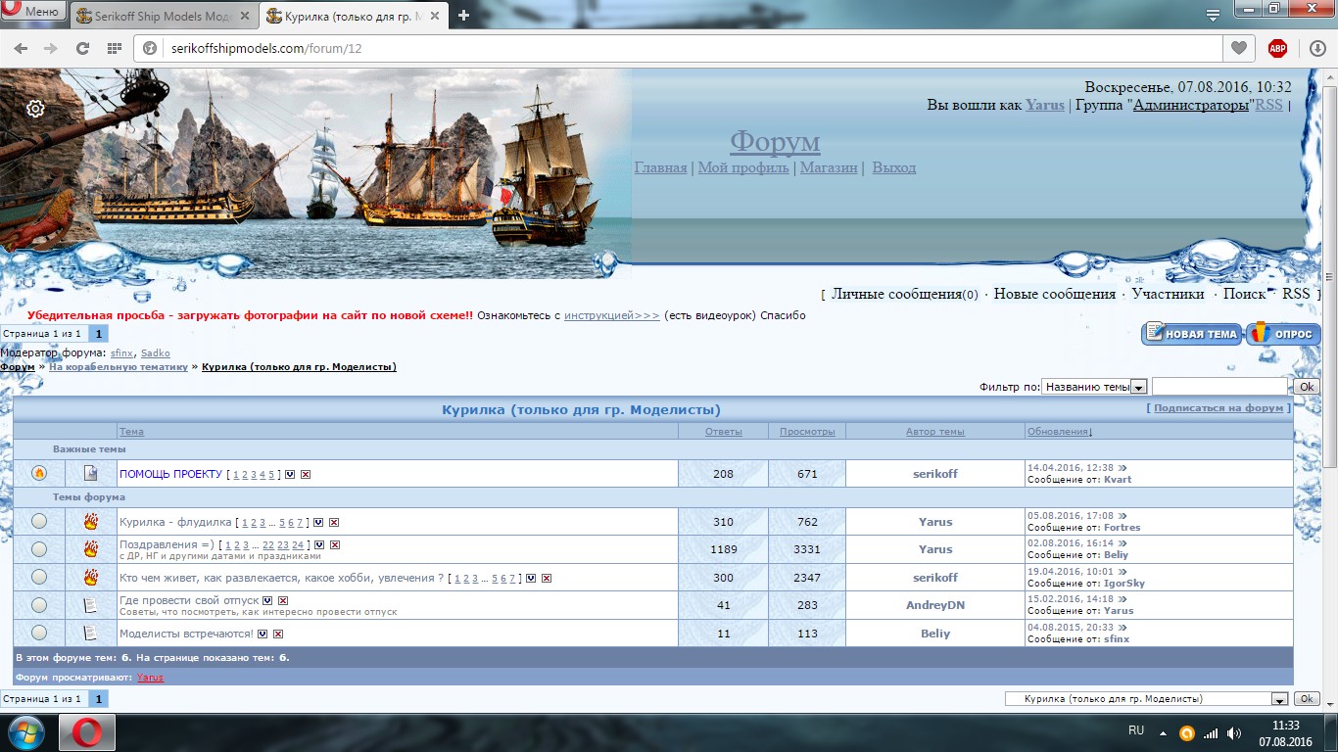Click hot-topic fire icon of Курилка - флудилка

click(x=91, y=521)
